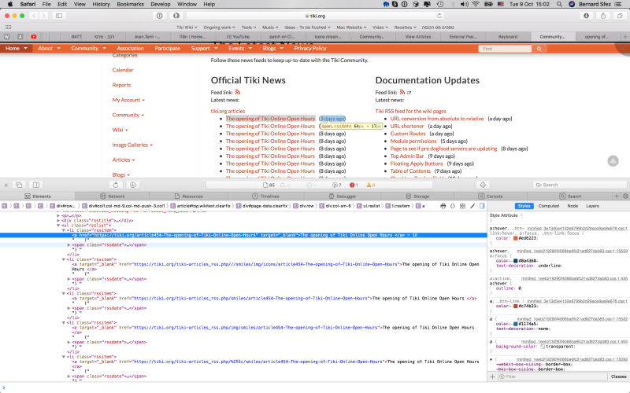Click the Calendar sidebar link
The image size is (630, 393).
click(123, 70)
